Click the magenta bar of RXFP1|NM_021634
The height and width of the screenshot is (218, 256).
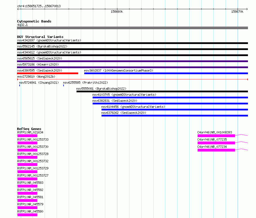[27, 136]
